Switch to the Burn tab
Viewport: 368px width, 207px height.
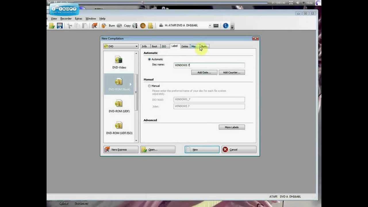click(x=204, y=46)
